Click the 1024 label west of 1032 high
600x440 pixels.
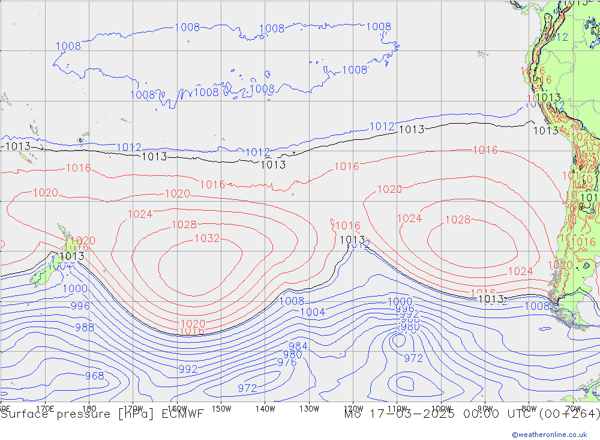[x=140, y=214]
